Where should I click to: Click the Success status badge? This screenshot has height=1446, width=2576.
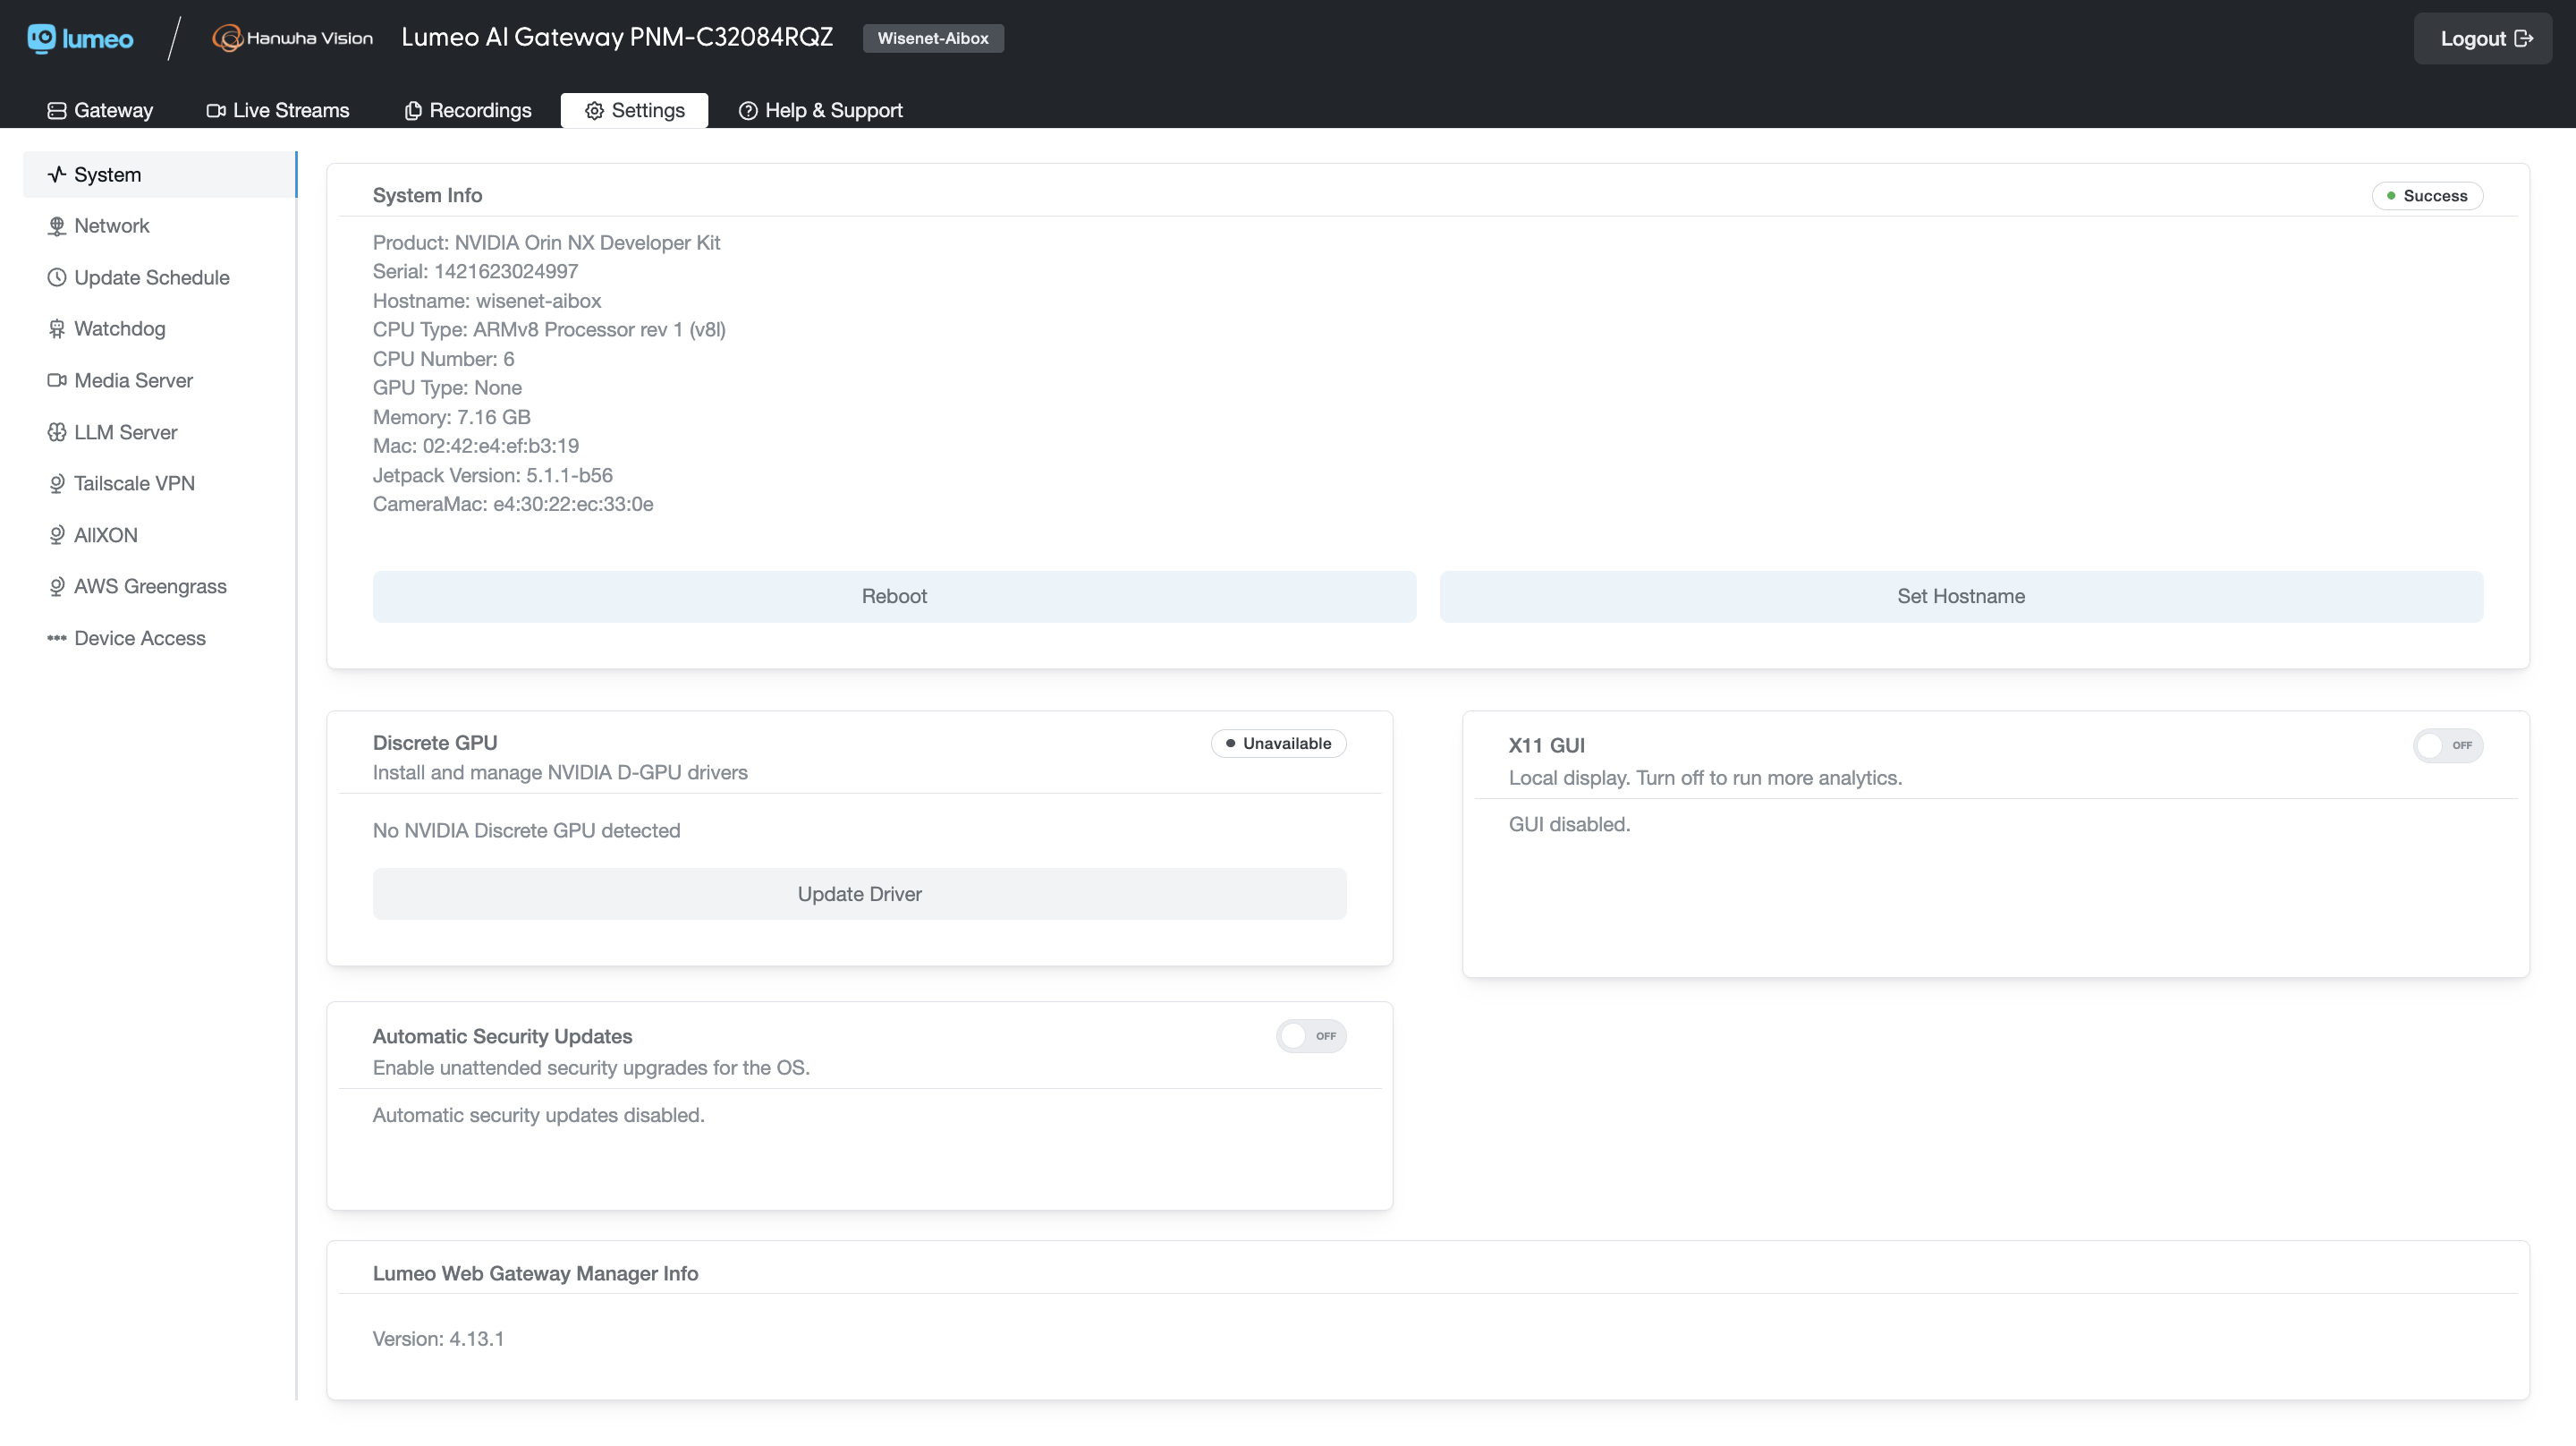[2427, 196]
